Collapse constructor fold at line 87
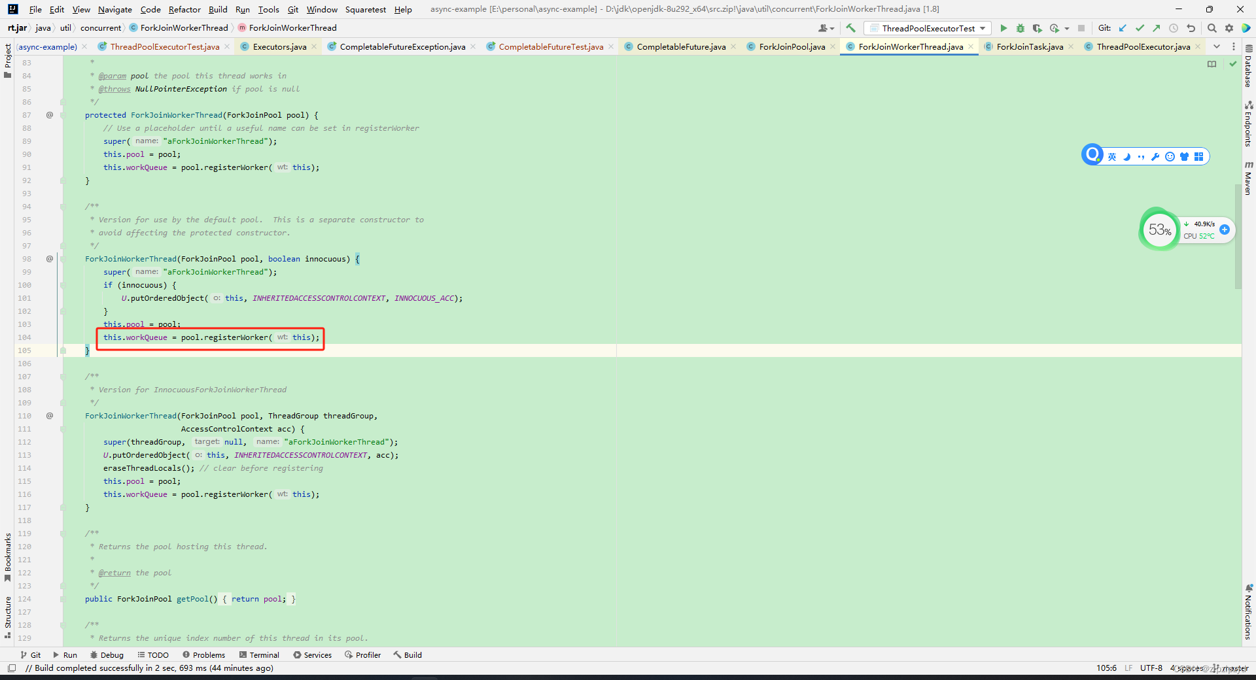This screenshot has height=680, width=1256. coord(63,115)
